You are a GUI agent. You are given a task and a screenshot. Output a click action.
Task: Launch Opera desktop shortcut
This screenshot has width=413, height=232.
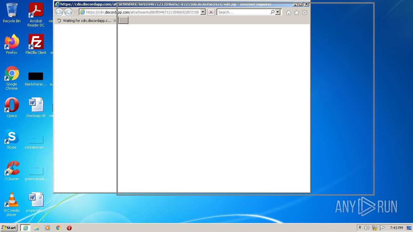pos(12,108)
